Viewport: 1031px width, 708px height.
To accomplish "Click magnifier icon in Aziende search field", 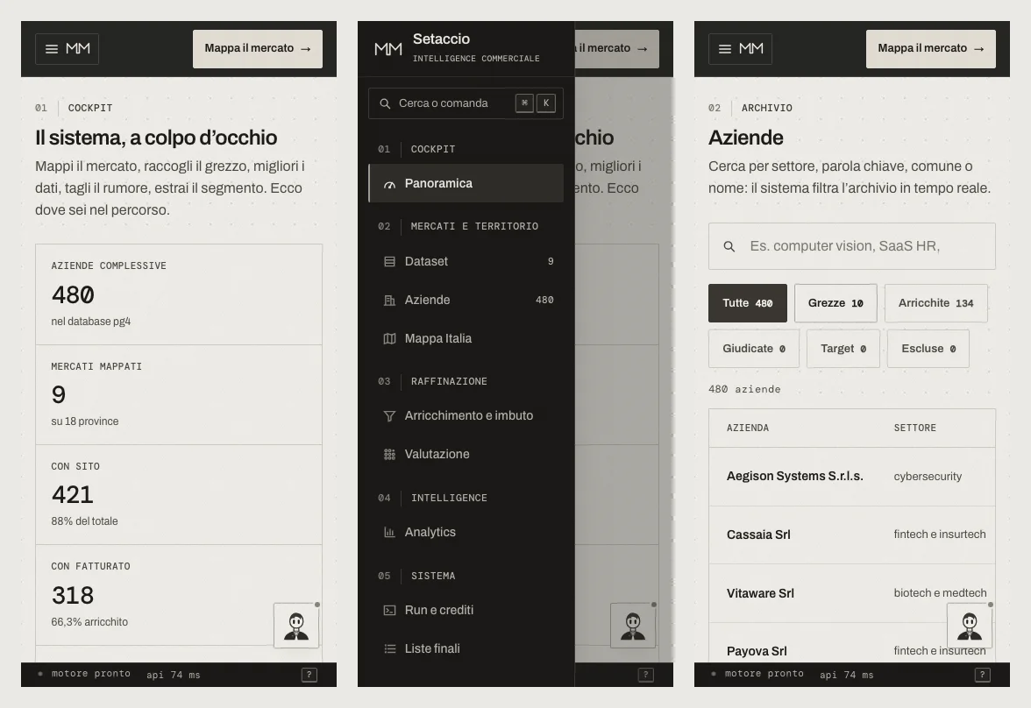I will 729,246.
